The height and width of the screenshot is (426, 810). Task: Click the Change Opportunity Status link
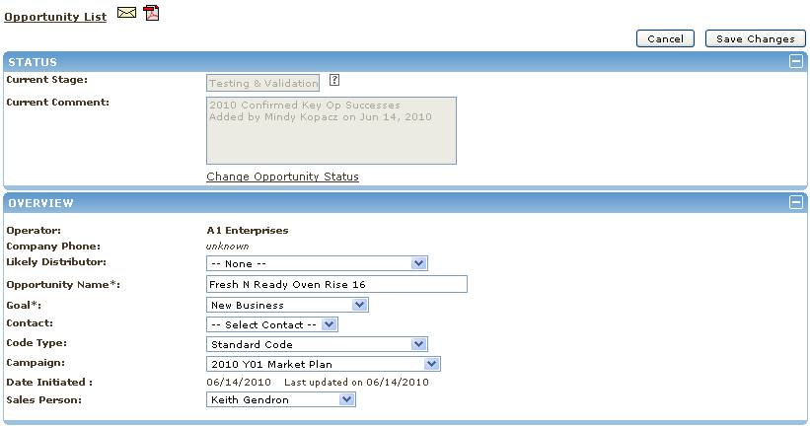coord(282,177)
